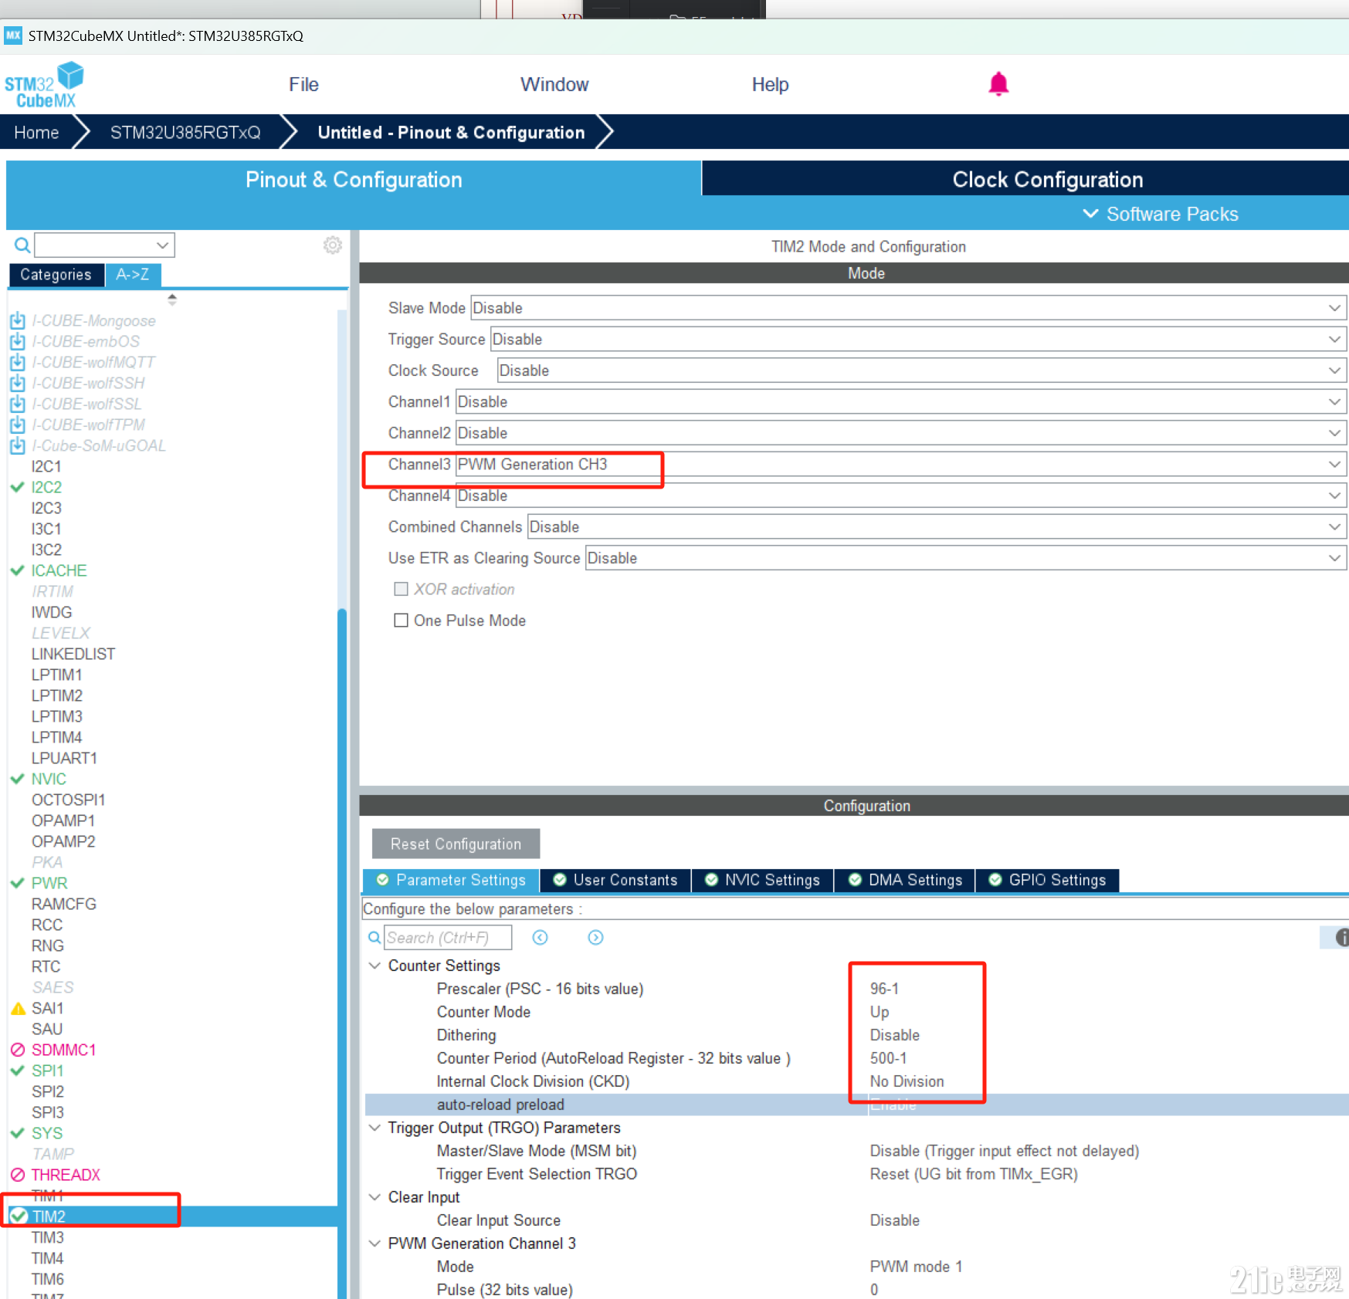The image size is (1349, 1299).
Task: Click the search magnifier icon in categories panel
Action: tap(22, 245)
